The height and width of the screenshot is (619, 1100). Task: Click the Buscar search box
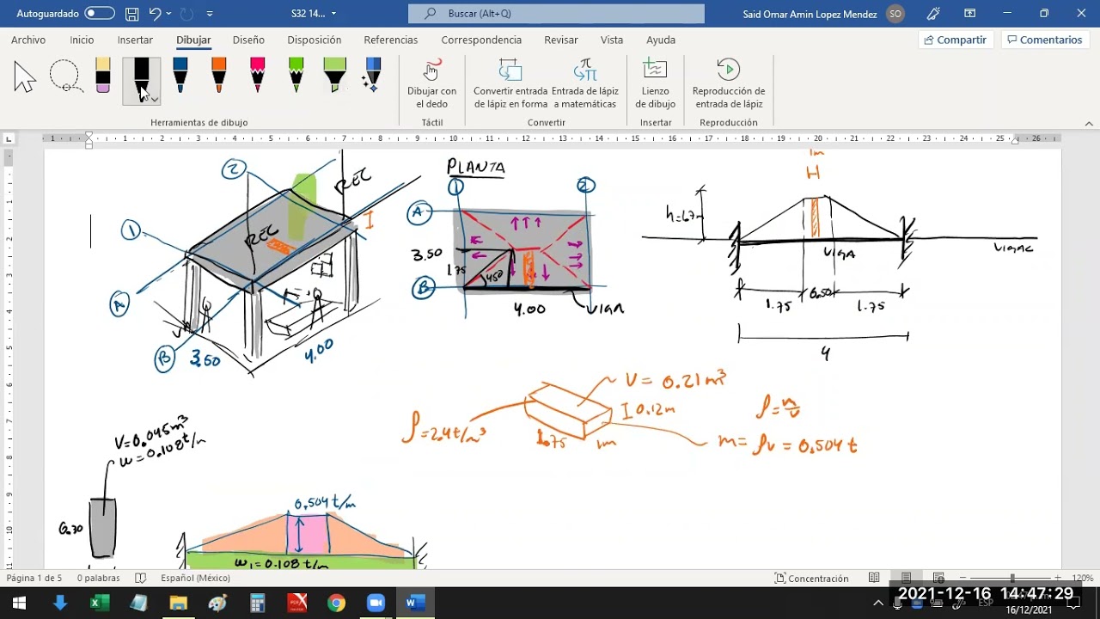point(556,14)
